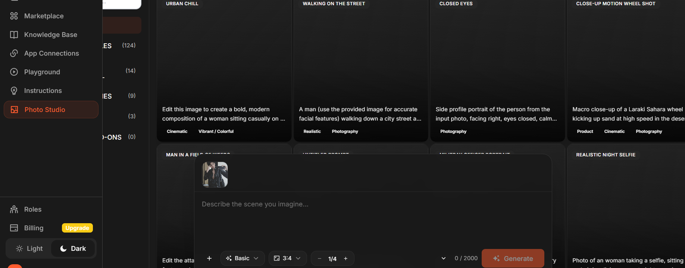Open Close-Up Motion Wheel Shot card
This screenshot has width=685, height=268.
click(x=626, y=70)
